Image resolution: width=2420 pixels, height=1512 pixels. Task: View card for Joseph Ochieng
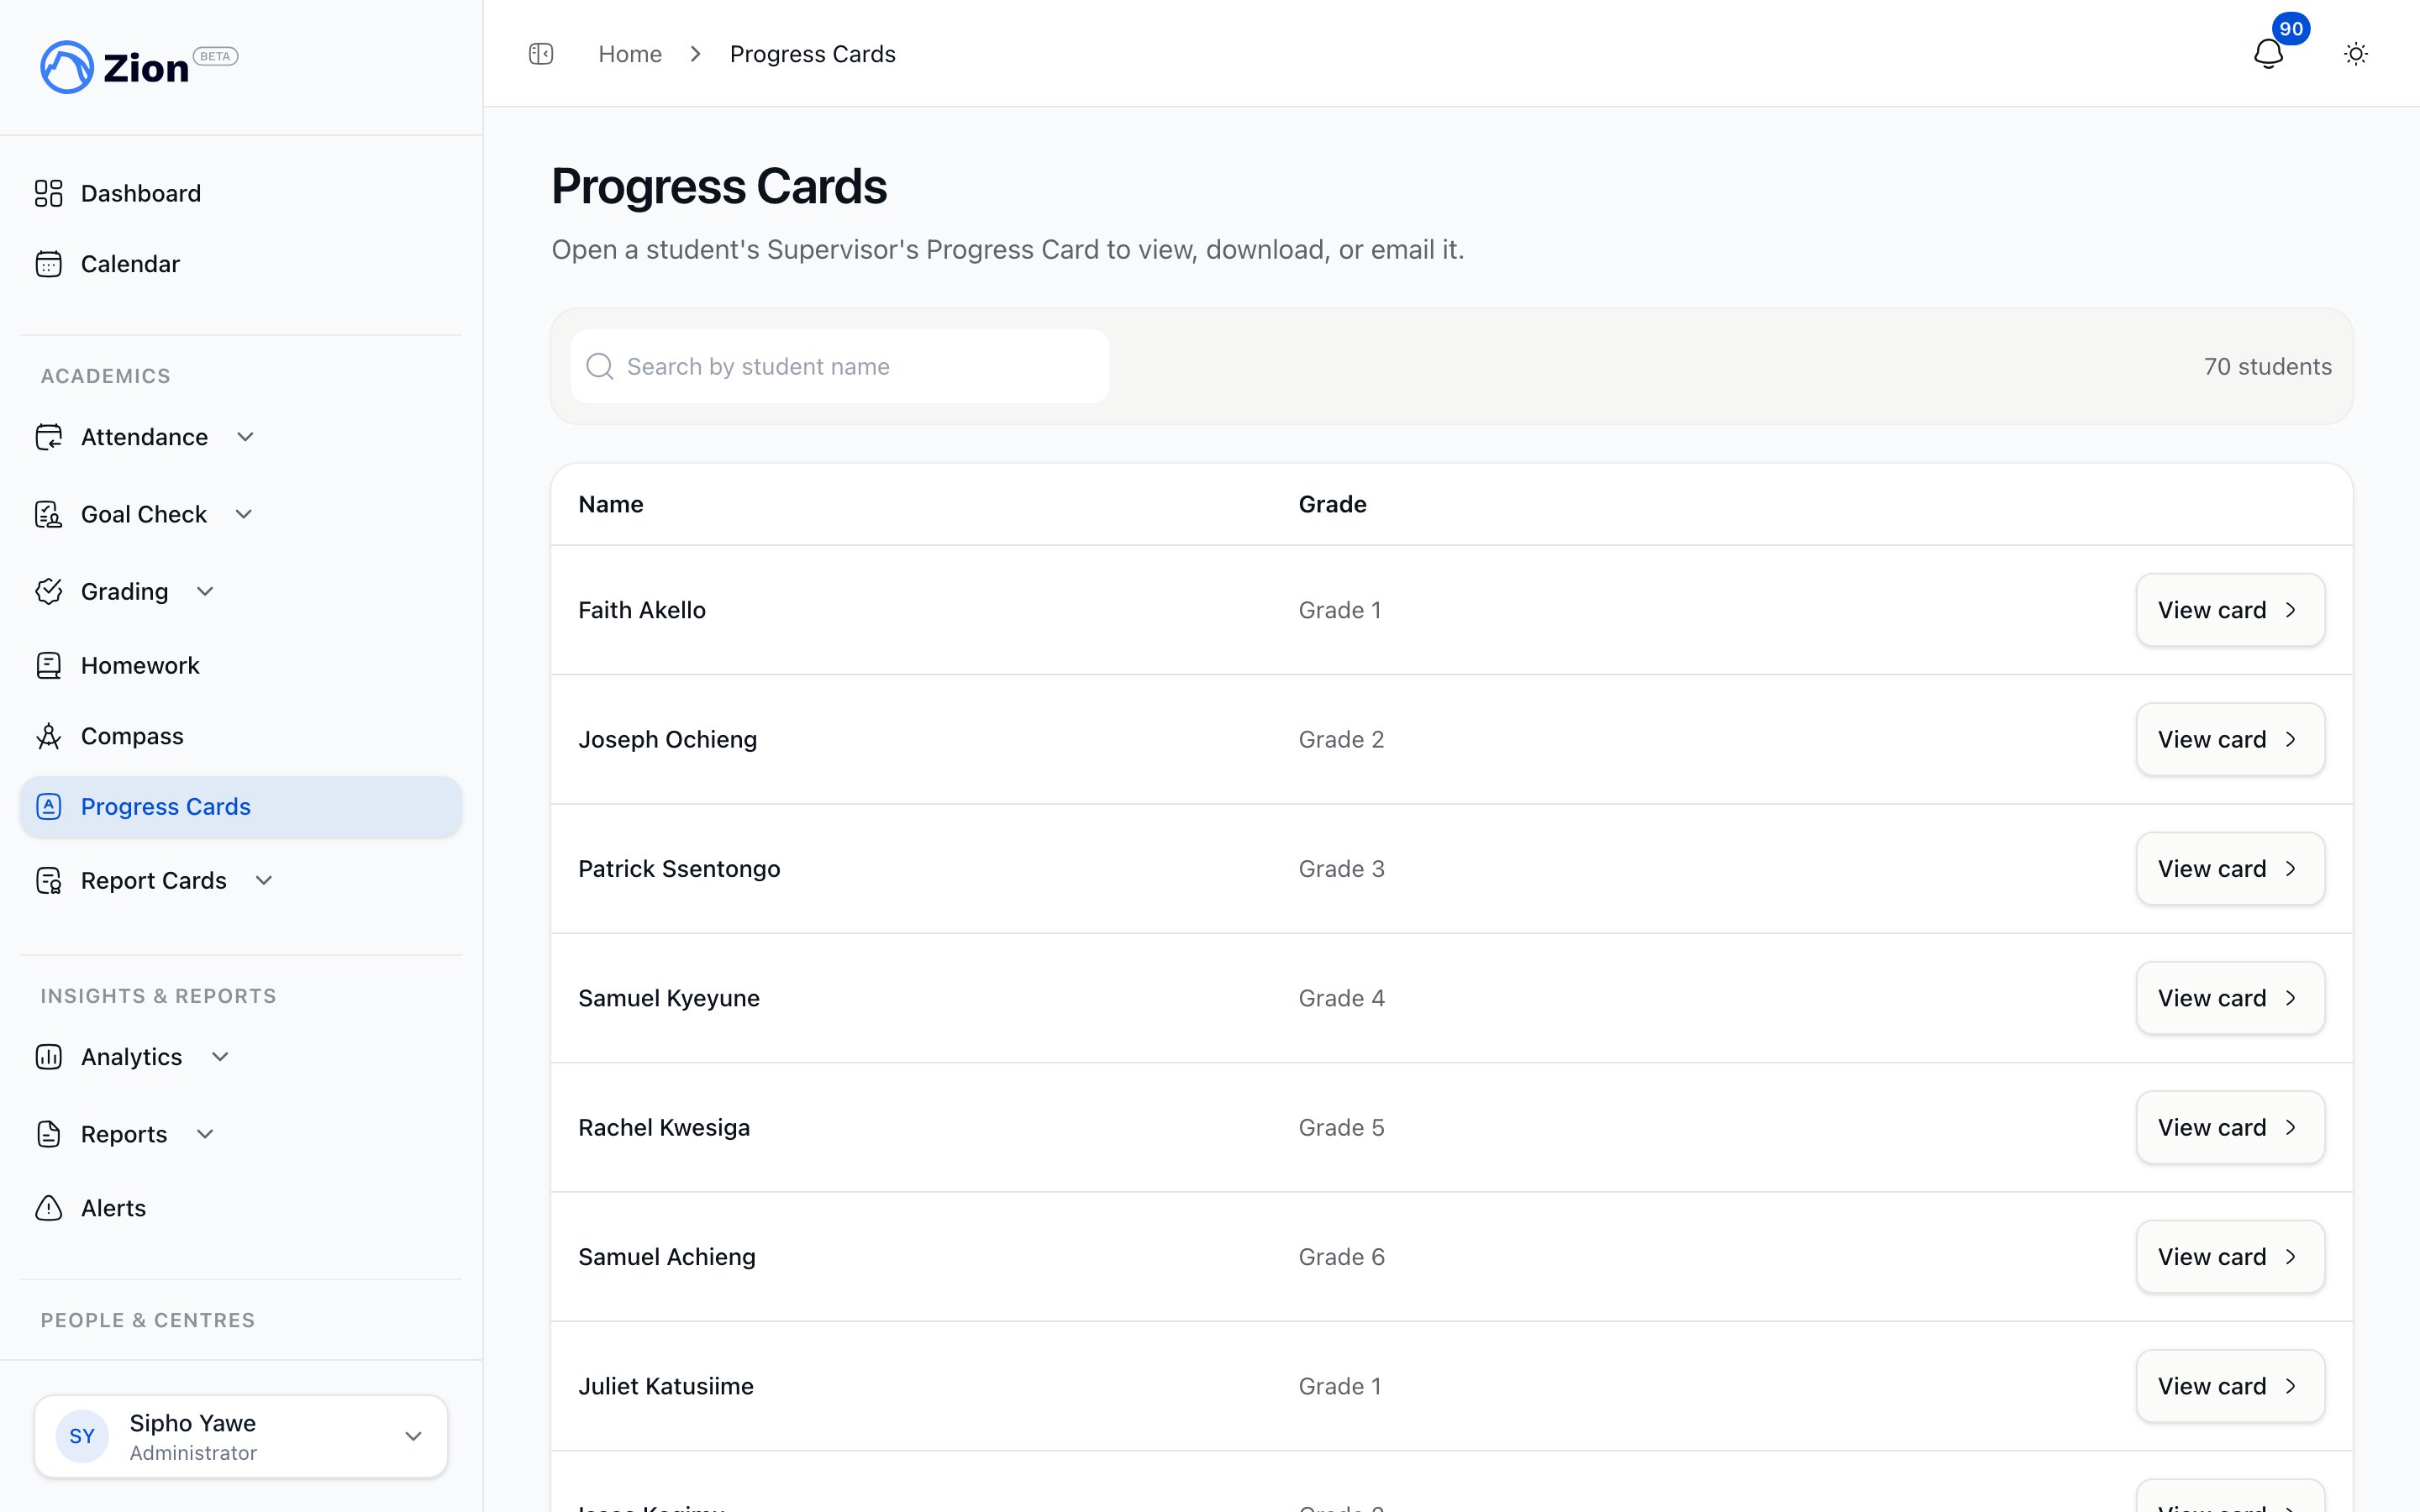(x=2230, y=739)
